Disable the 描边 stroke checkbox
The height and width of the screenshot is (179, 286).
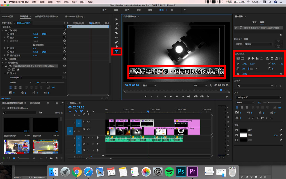(237, 135)
